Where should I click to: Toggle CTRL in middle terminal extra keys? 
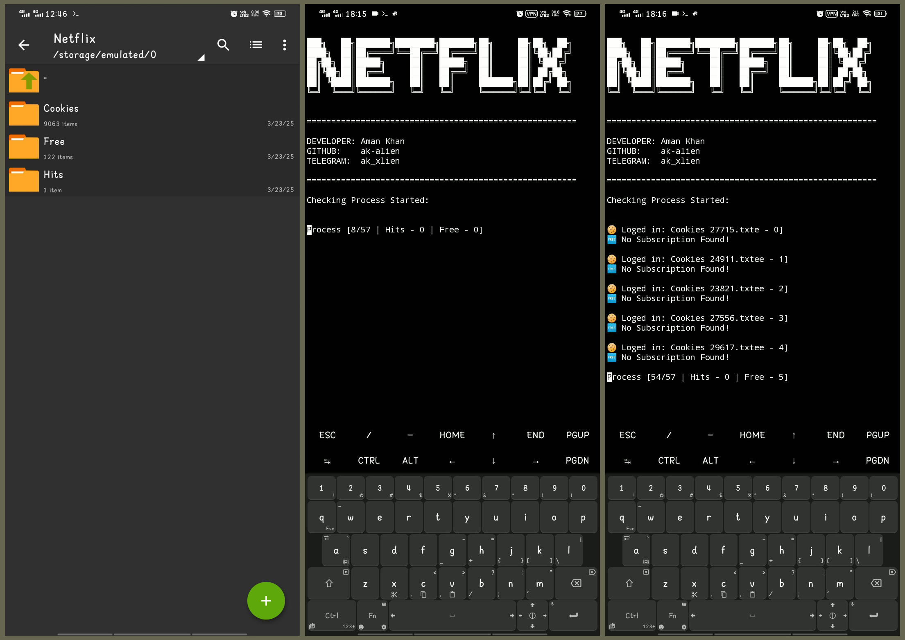pos(369,461)
